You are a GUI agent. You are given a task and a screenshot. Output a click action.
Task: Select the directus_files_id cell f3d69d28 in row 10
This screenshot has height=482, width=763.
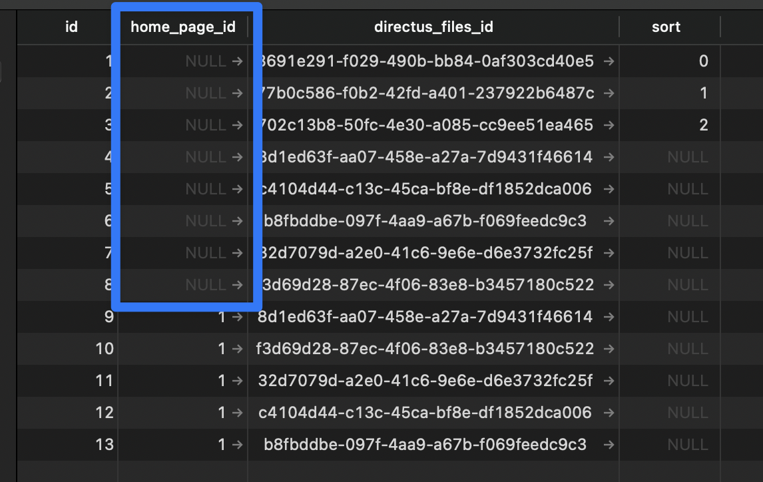426,348
